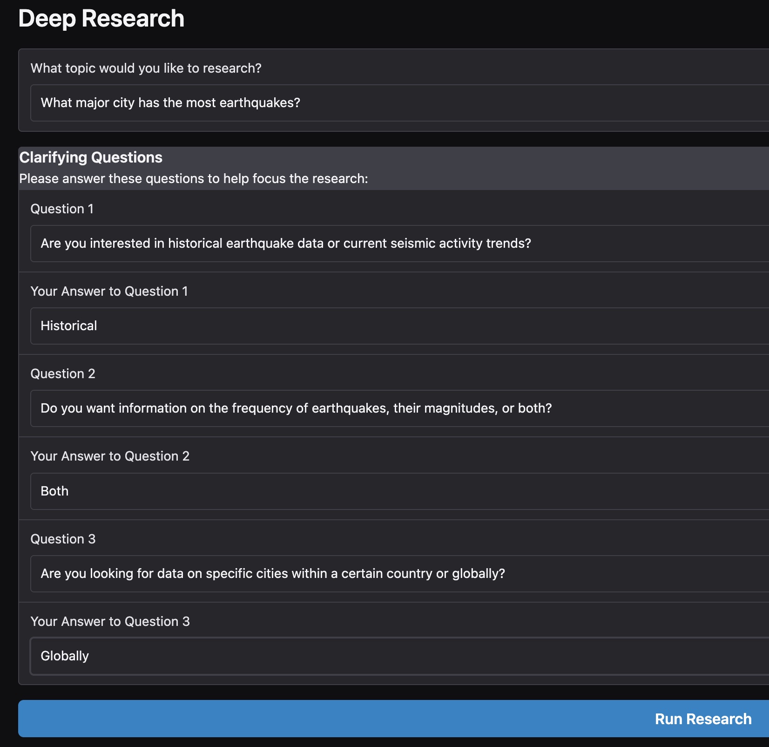Click the 'Your Answer to Question 3' label

pos(110,621)
